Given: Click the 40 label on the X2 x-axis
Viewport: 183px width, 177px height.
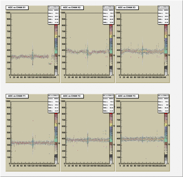Looking at the screenshot, I should (72, 77).
